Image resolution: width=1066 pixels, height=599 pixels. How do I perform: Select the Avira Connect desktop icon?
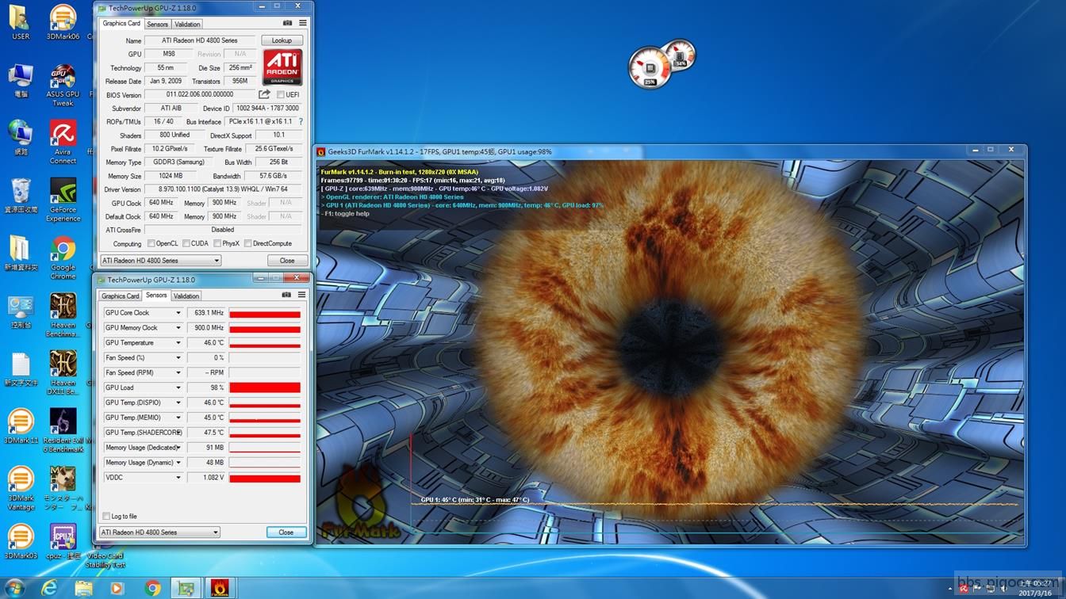63,143
